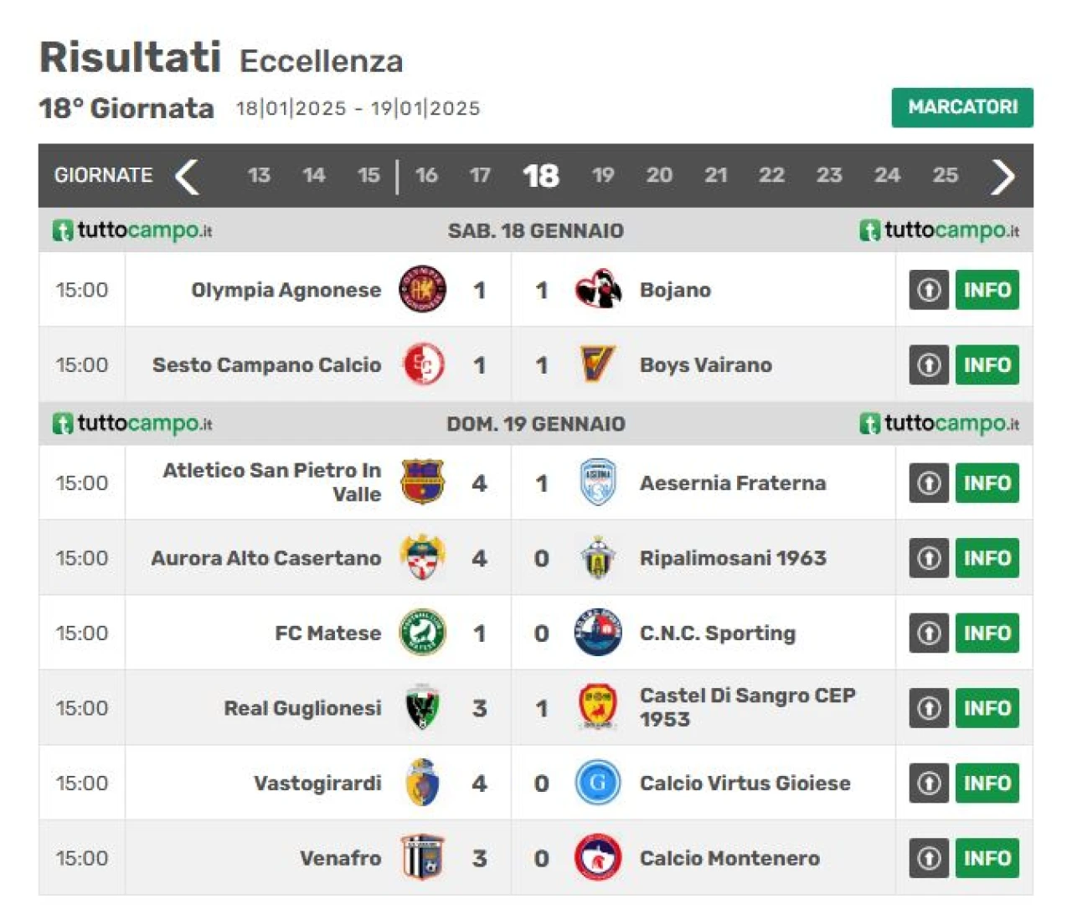The height and width of the screenshot is (910, 1072).
Task: Open the MARCATORI button
Action: tap(962, 107)
